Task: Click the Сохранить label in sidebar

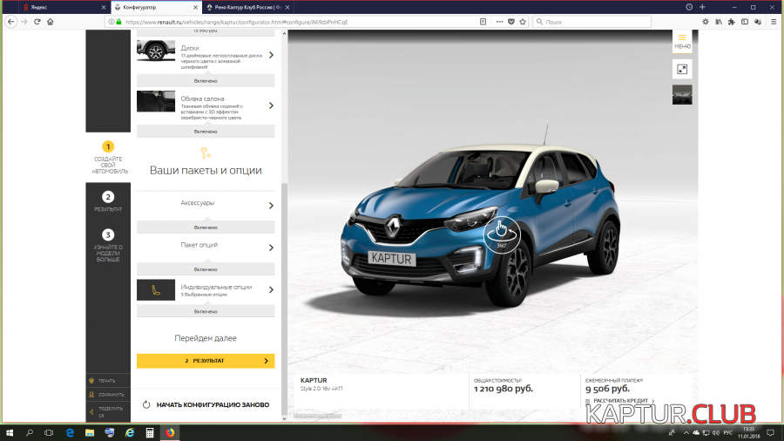Action: click(x=111, y=395)
